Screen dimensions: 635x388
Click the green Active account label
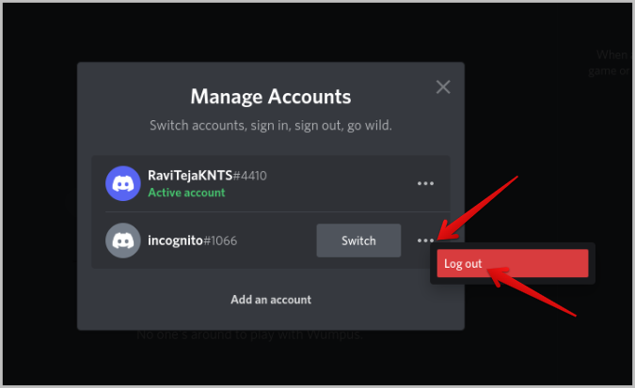point(186,193)
